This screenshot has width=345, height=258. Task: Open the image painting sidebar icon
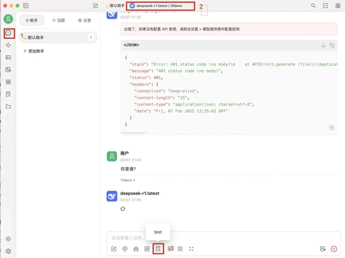(x=8, y=57)
